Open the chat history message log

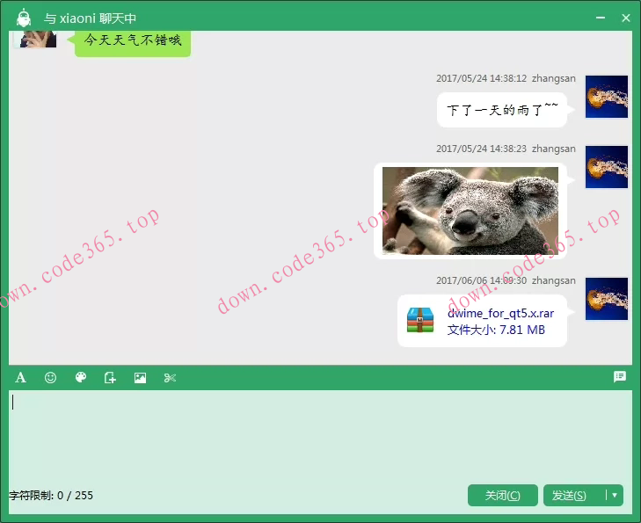pos(620,377)
